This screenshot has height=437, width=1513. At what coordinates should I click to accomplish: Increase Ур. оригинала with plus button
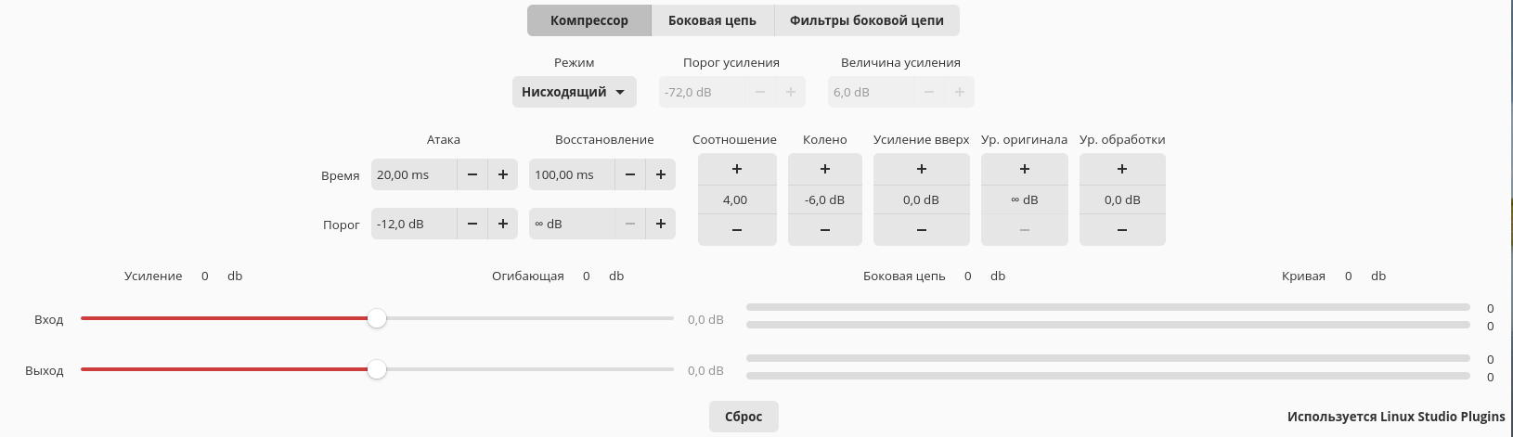click(x=1025, y=169)
